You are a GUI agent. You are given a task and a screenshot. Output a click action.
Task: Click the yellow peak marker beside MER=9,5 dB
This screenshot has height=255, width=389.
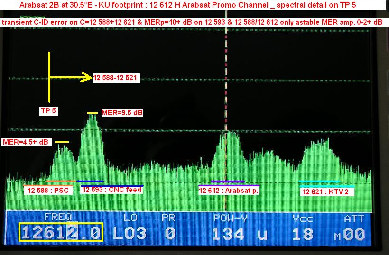[93, 113]
